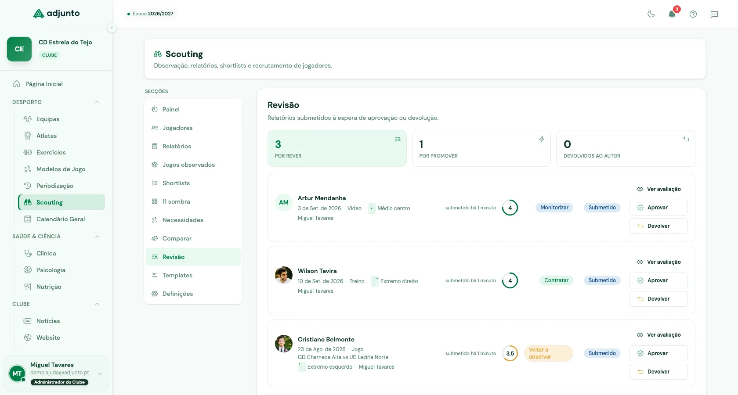Switch to Necessidades section
Image resolution: width=738 pixels, height=395 pixels.
[193, 220]
